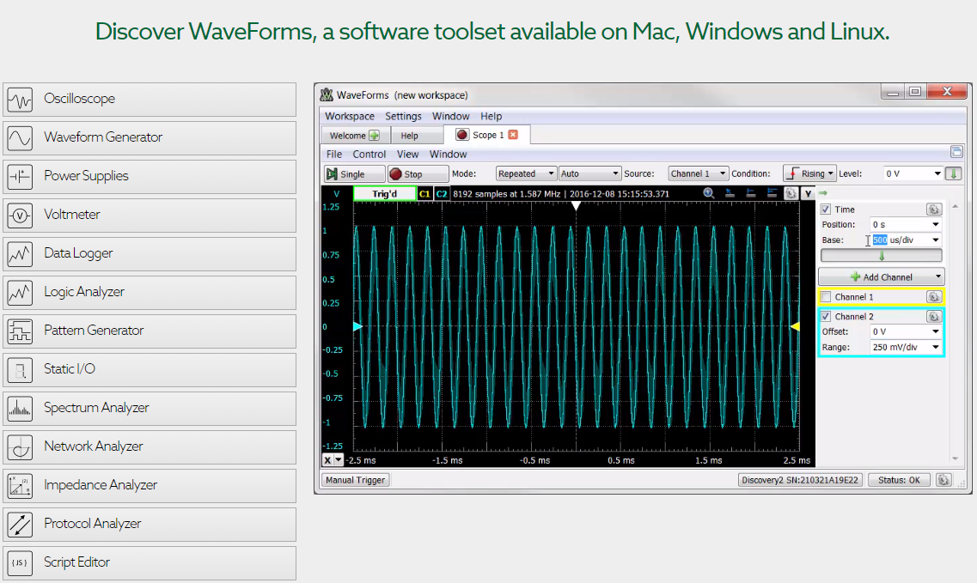Screen dimensions: 977x583
Task: Open the Level 0 V dropdown
Action: tap(913, 173)
